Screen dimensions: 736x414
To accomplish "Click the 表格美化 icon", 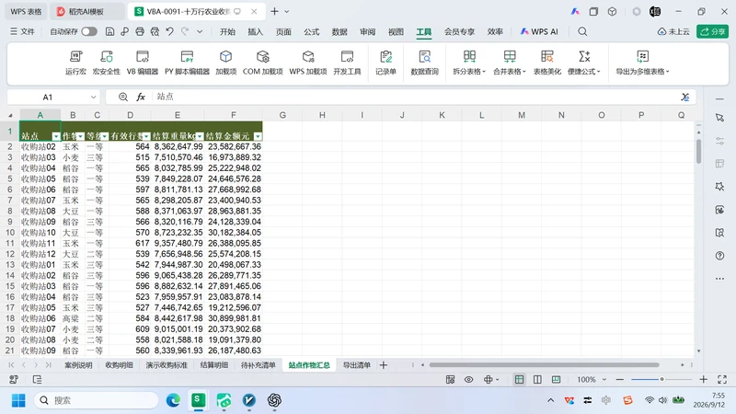I will pyautogui.click(x=546, y=63).
